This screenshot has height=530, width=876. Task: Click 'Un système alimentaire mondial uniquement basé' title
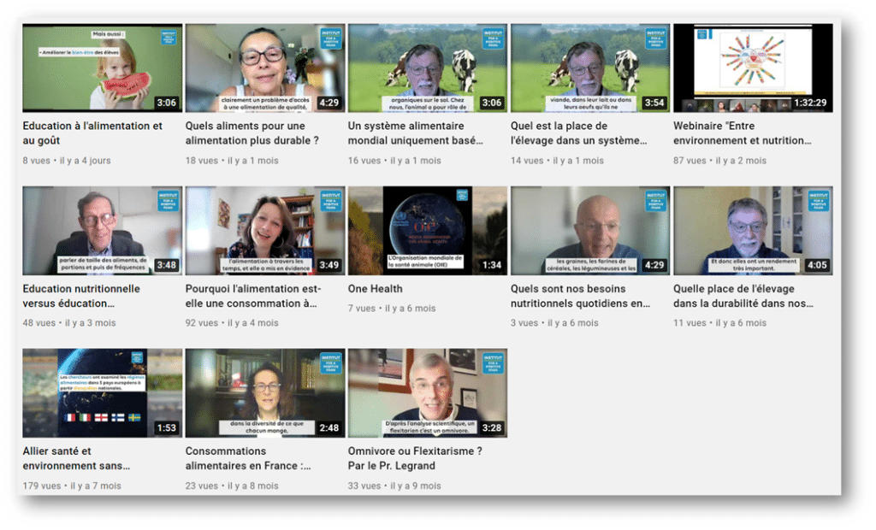click(x=407, y=133)
